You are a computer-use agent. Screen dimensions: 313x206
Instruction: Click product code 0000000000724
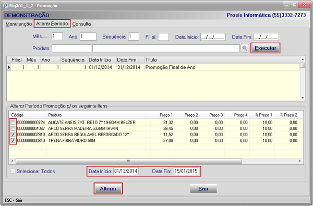click(x=31, y=123)
